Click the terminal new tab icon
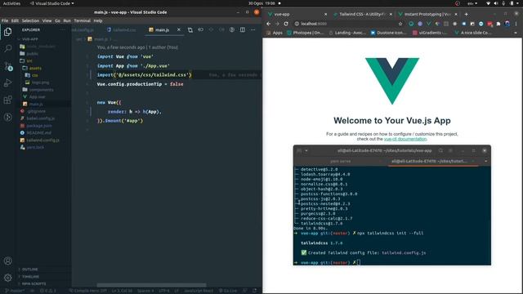Viewport: 523px width, 294px height. [x=299, y=150]
